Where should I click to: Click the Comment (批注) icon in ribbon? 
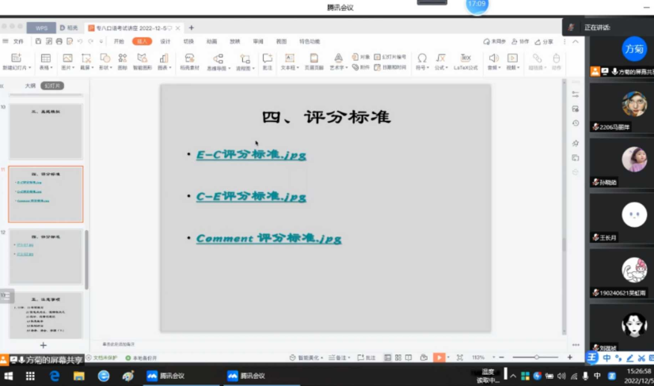pyautogui.click(x=267, y=59)
